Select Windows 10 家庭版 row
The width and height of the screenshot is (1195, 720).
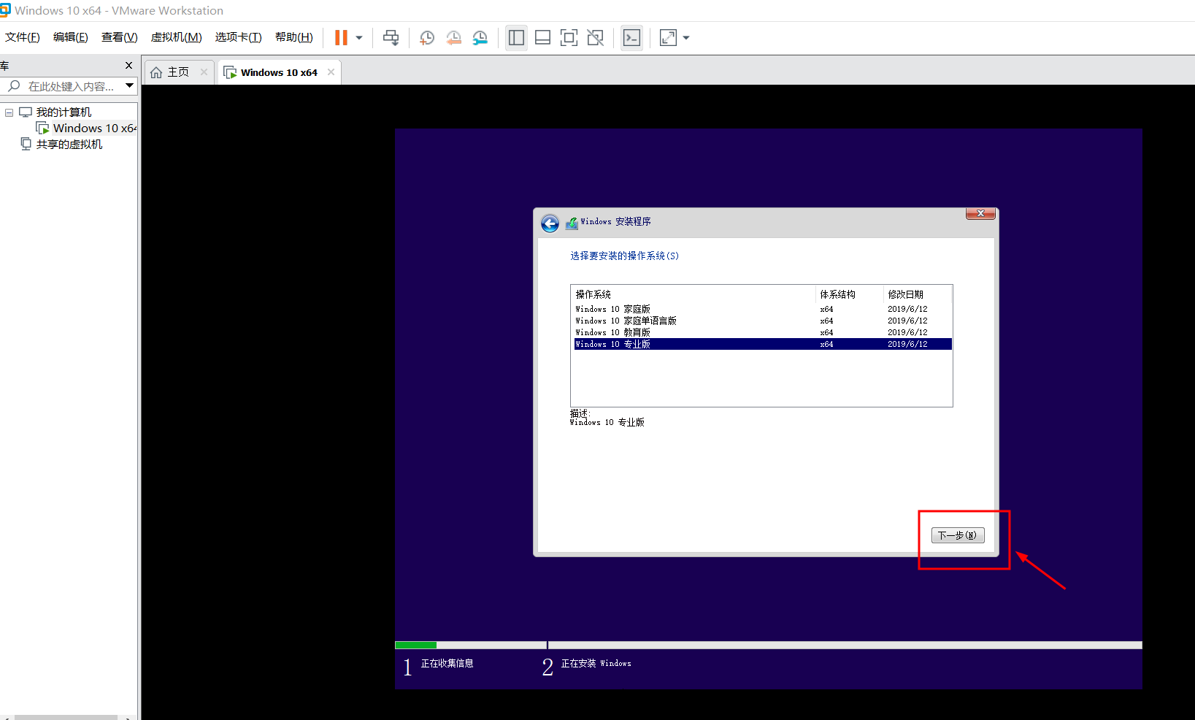click(763, 309)
